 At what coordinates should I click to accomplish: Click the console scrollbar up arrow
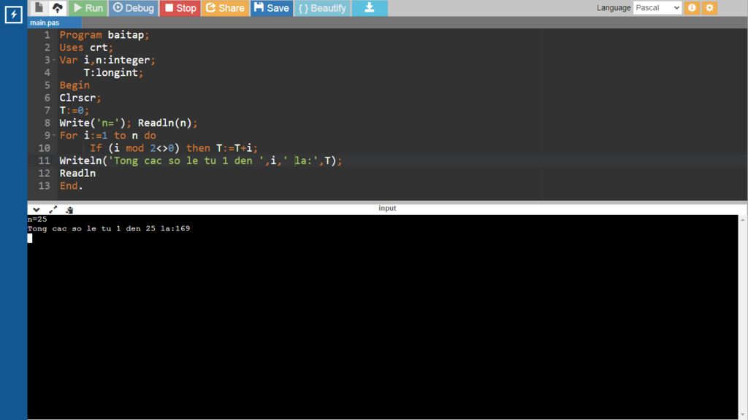click(743, 219)
